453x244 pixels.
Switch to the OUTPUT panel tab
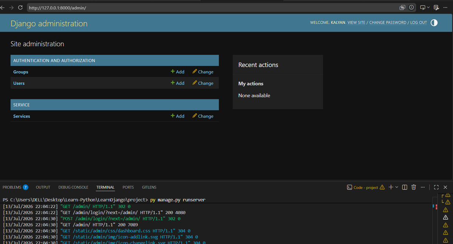43,187
